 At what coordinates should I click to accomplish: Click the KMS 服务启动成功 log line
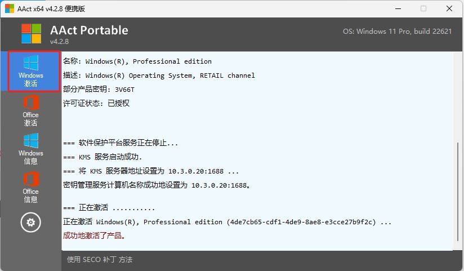click(x=102, y=157)
